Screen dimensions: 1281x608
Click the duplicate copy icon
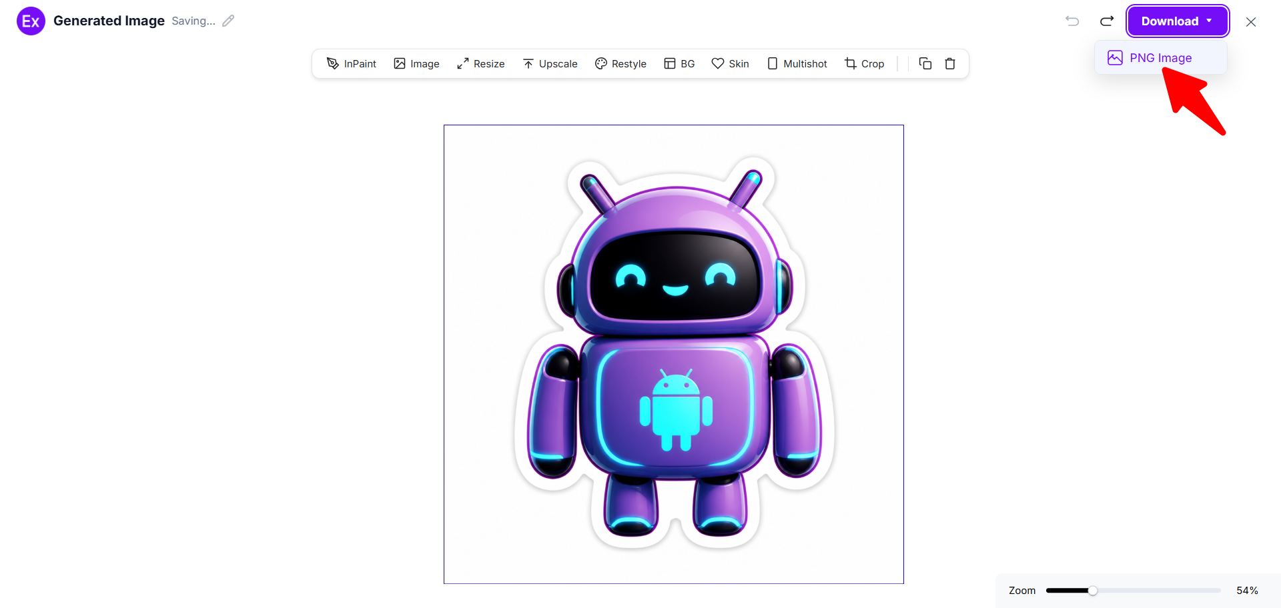925,64
